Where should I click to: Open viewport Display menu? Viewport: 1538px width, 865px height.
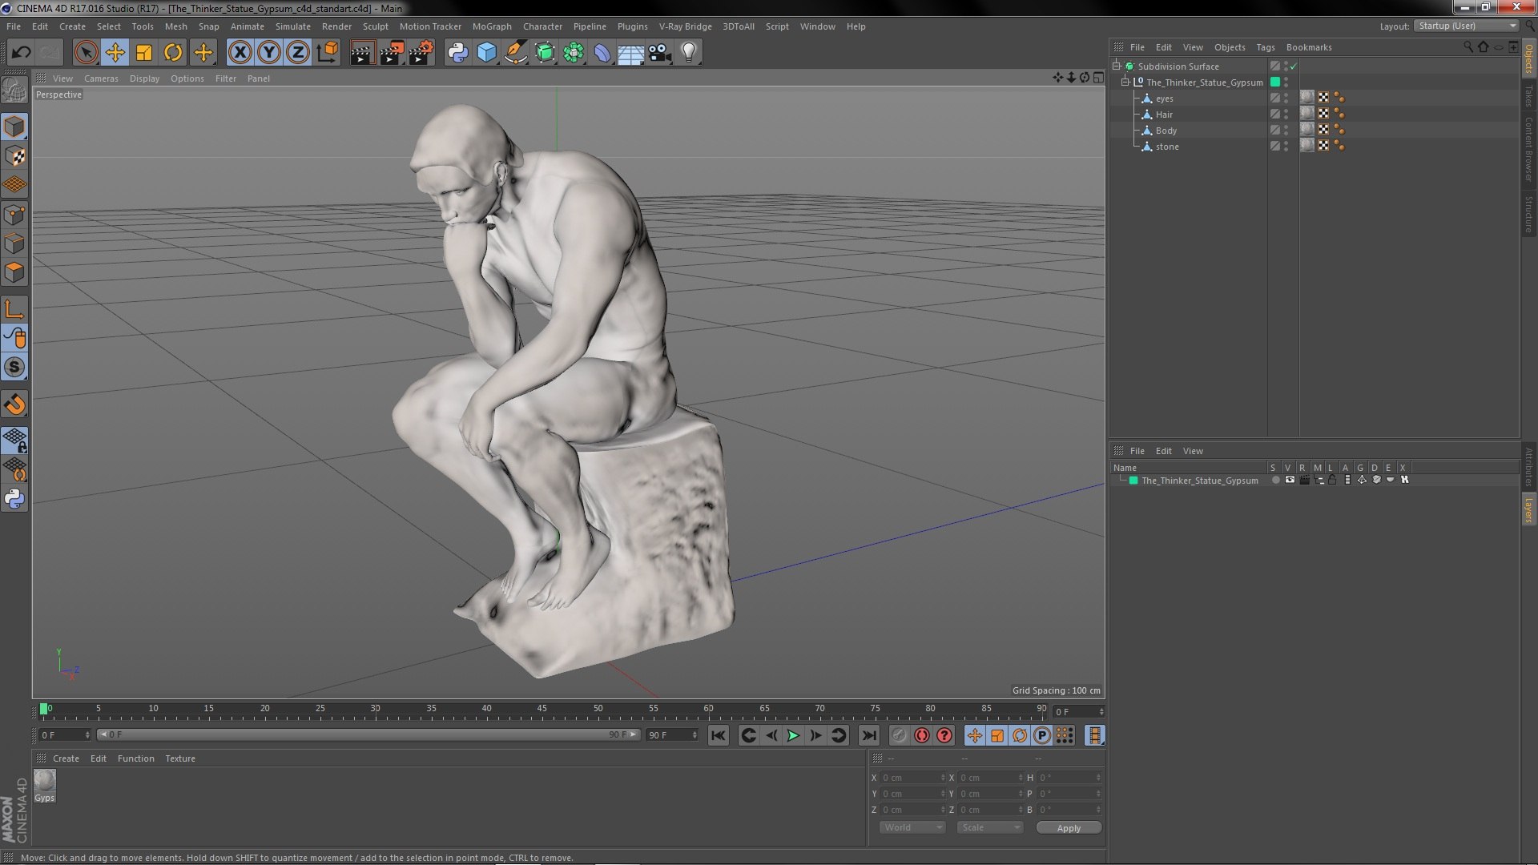[x=144, y=78]
